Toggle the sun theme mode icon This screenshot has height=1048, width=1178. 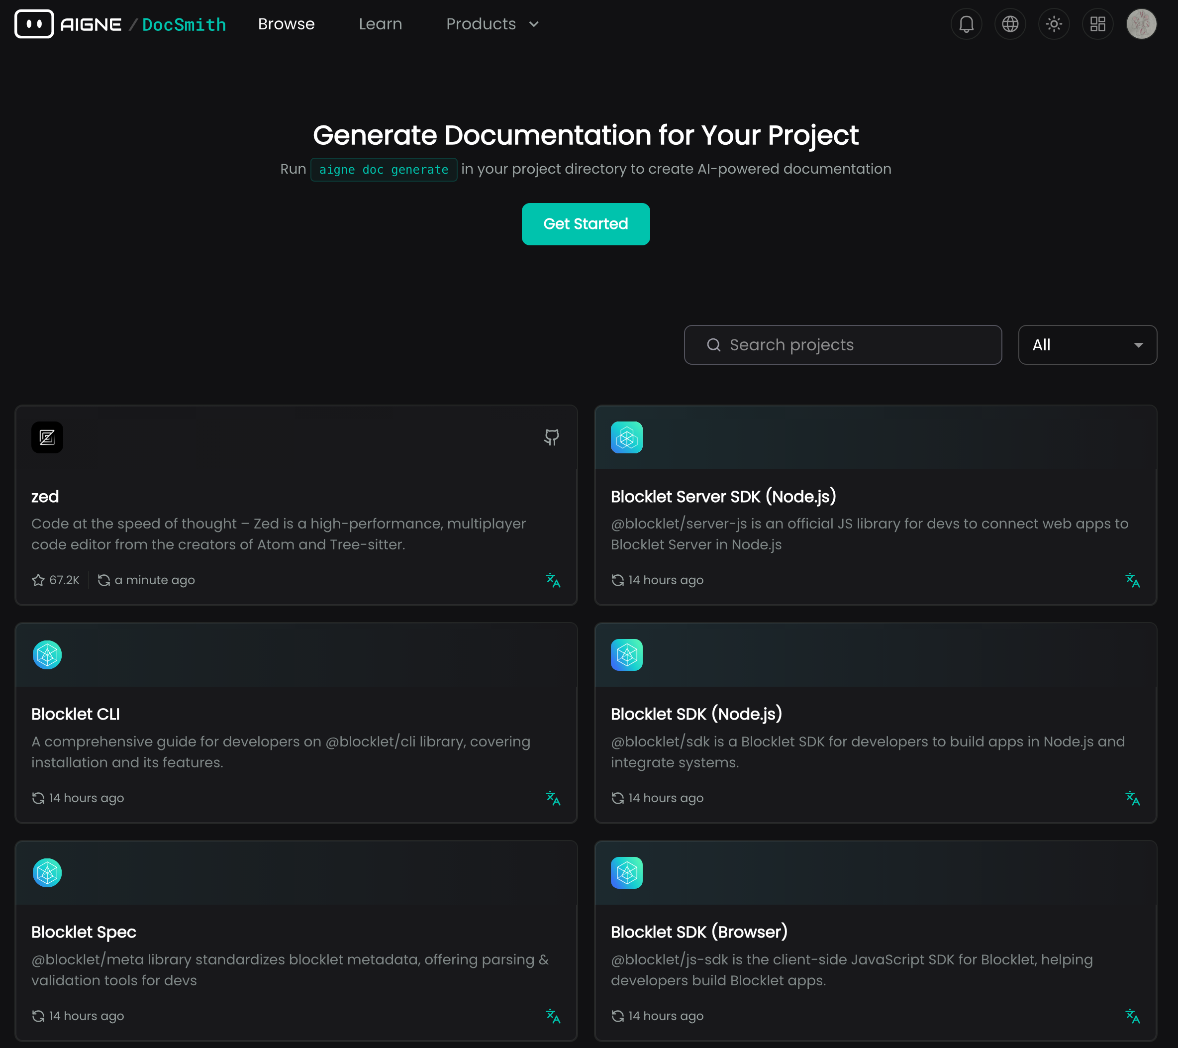point(1054,24)
